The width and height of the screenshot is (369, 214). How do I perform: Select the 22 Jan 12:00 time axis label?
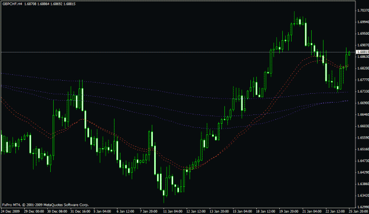[335, 212]
